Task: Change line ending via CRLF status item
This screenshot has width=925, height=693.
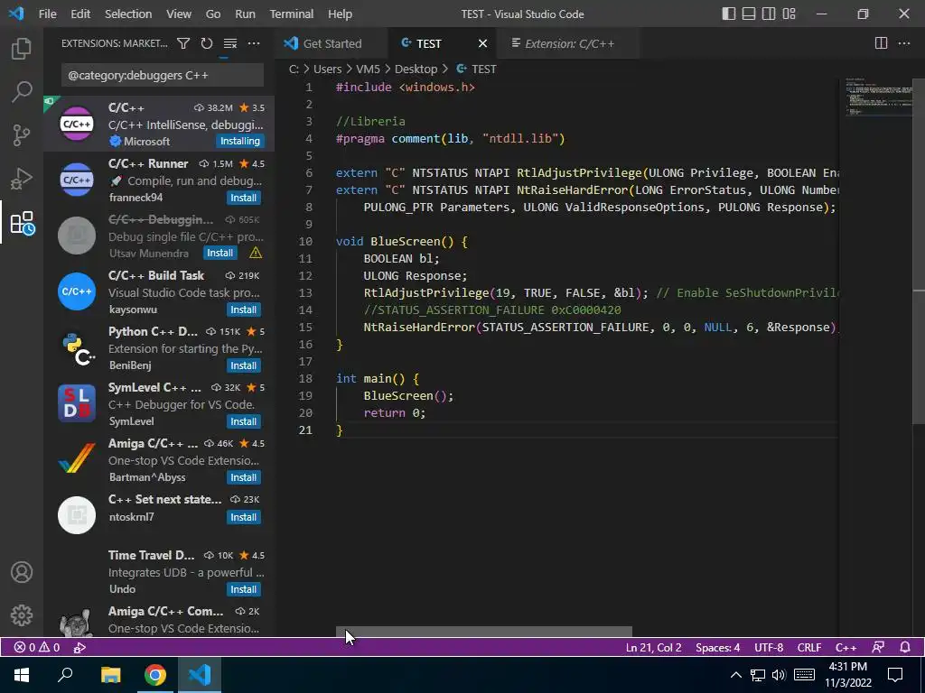Action: [808, 647]
